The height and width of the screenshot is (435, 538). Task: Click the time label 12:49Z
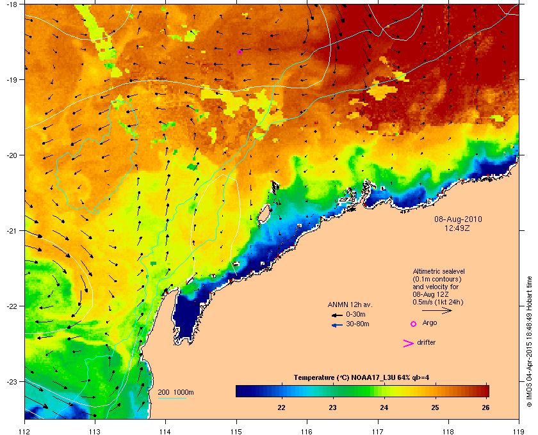(457, 228)
